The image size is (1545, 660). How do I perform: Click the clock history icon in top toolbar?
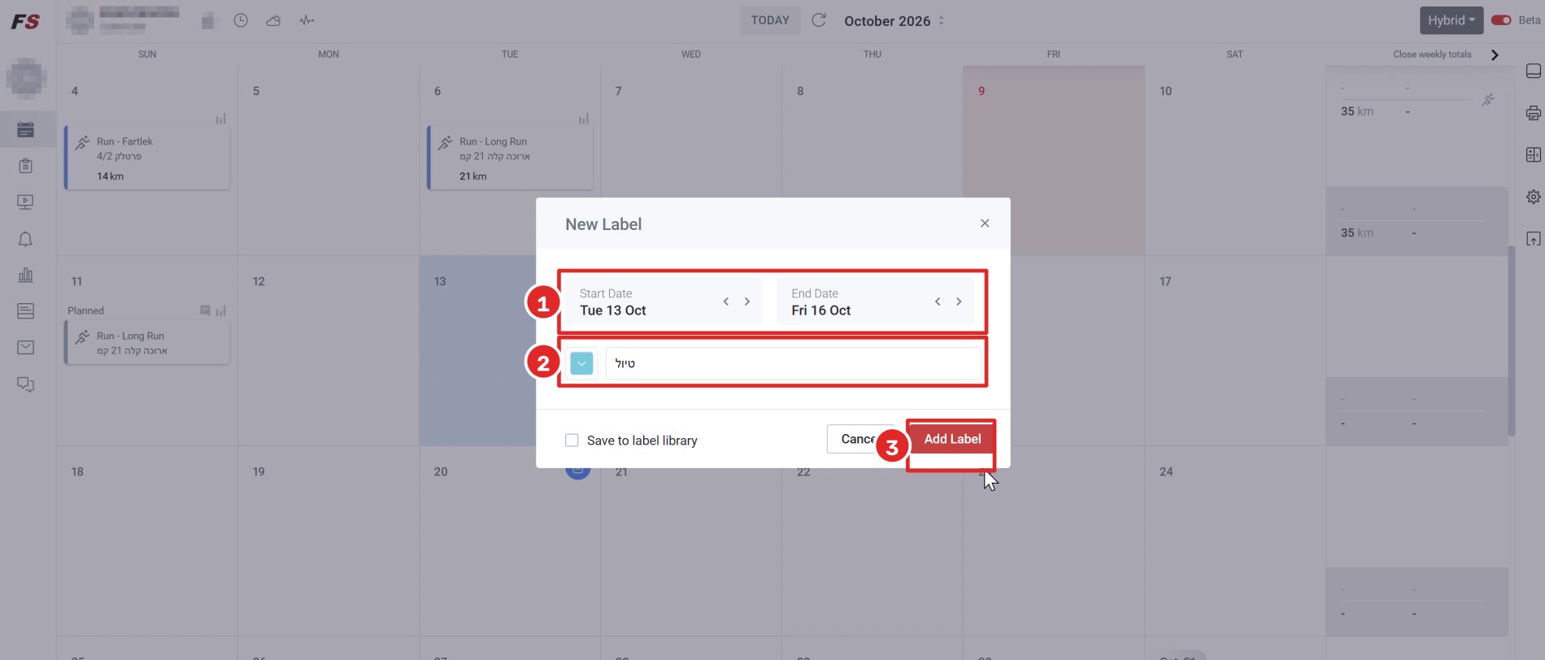[241, 20]
